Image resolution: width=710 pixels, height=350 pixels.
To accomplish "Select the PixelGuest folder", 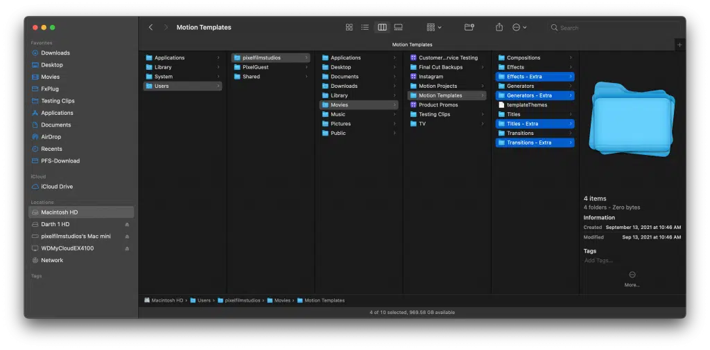I will (x=271, y=67).
